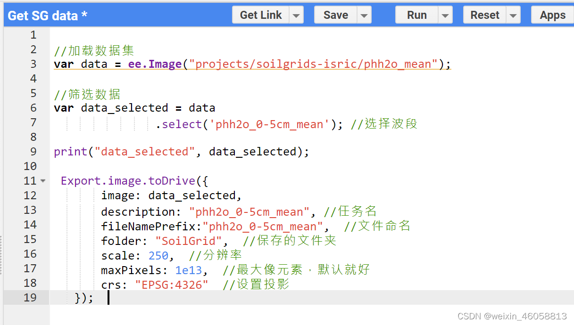
Task: Click the crs value "EPSG:4326"
Action: pyautogui.click(x=172, y=285)
